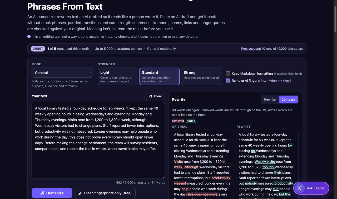Click the magic wand icon on Humanize

pos(42,193)
